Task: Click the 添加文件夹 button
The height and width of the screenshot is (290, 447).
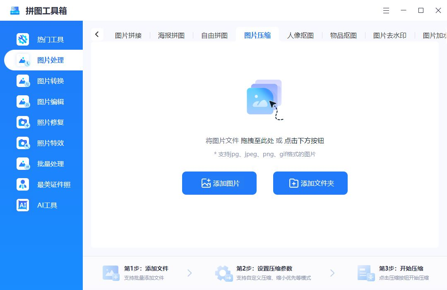Action: [310, 183]
